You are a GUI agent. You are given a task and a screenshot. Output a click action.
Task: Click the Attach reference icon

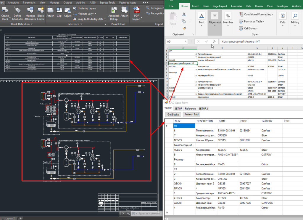tap(50, 12)
